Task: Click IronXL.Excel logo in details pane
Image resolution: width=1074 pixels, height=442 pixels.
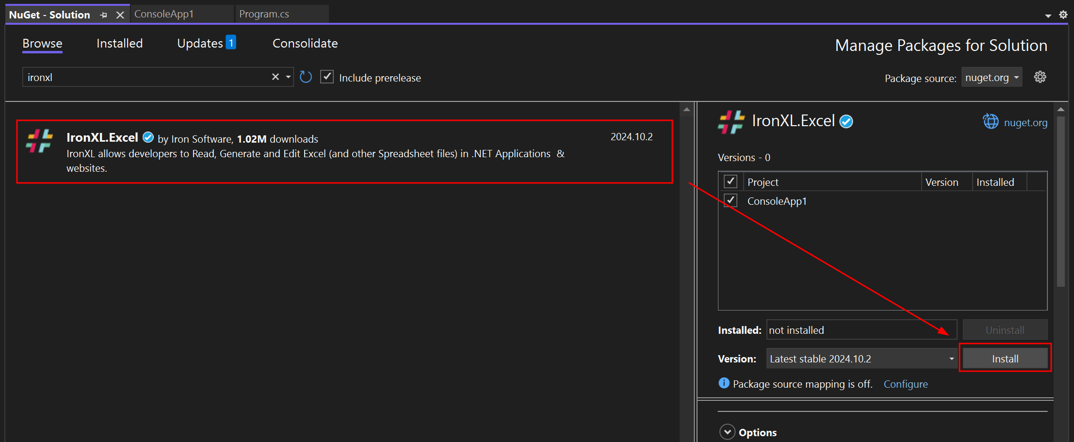Action: tap(731, 122)
